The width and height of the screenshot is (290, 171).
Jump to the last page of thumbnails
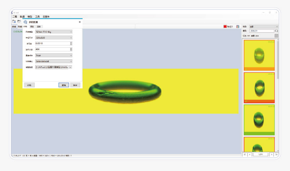(x=276, y=155)
